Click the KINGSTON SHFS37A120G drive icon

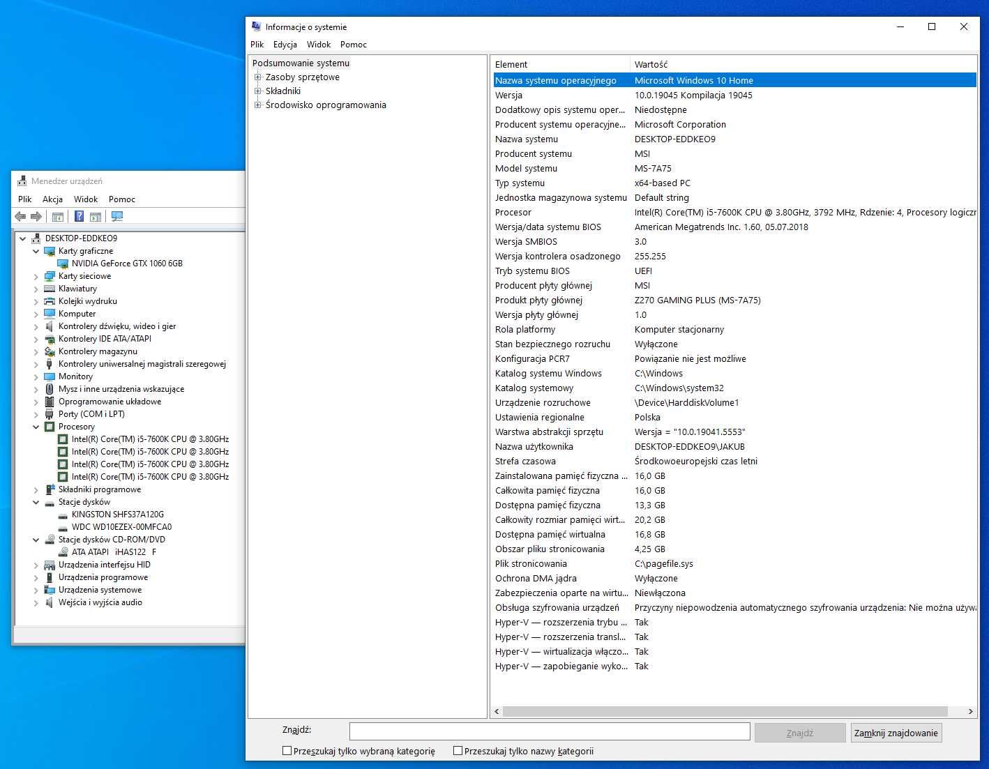coord(63,515)
